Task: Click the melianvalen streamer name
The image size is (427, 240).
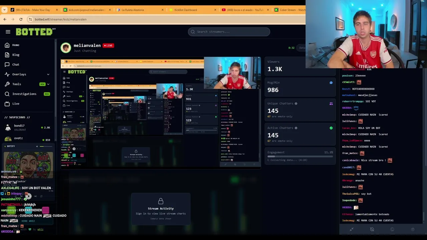Action: (87, 45)
